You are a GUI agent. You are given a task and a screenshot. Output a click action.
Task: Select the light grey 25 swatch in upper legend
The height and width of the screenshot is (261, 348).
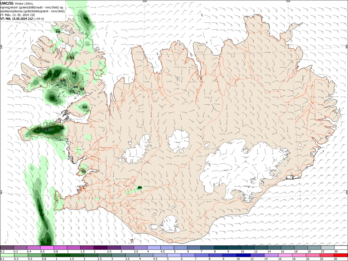328,248
